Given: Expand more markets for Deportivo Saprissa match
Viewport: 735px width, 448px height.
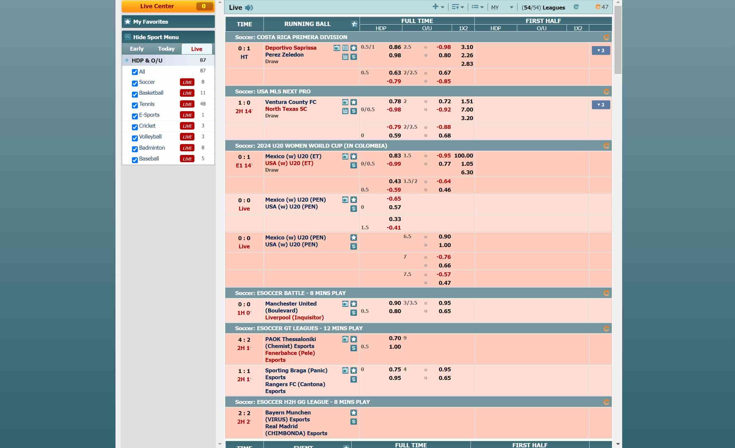Looking at the screenshot, I should coord(601,51).
